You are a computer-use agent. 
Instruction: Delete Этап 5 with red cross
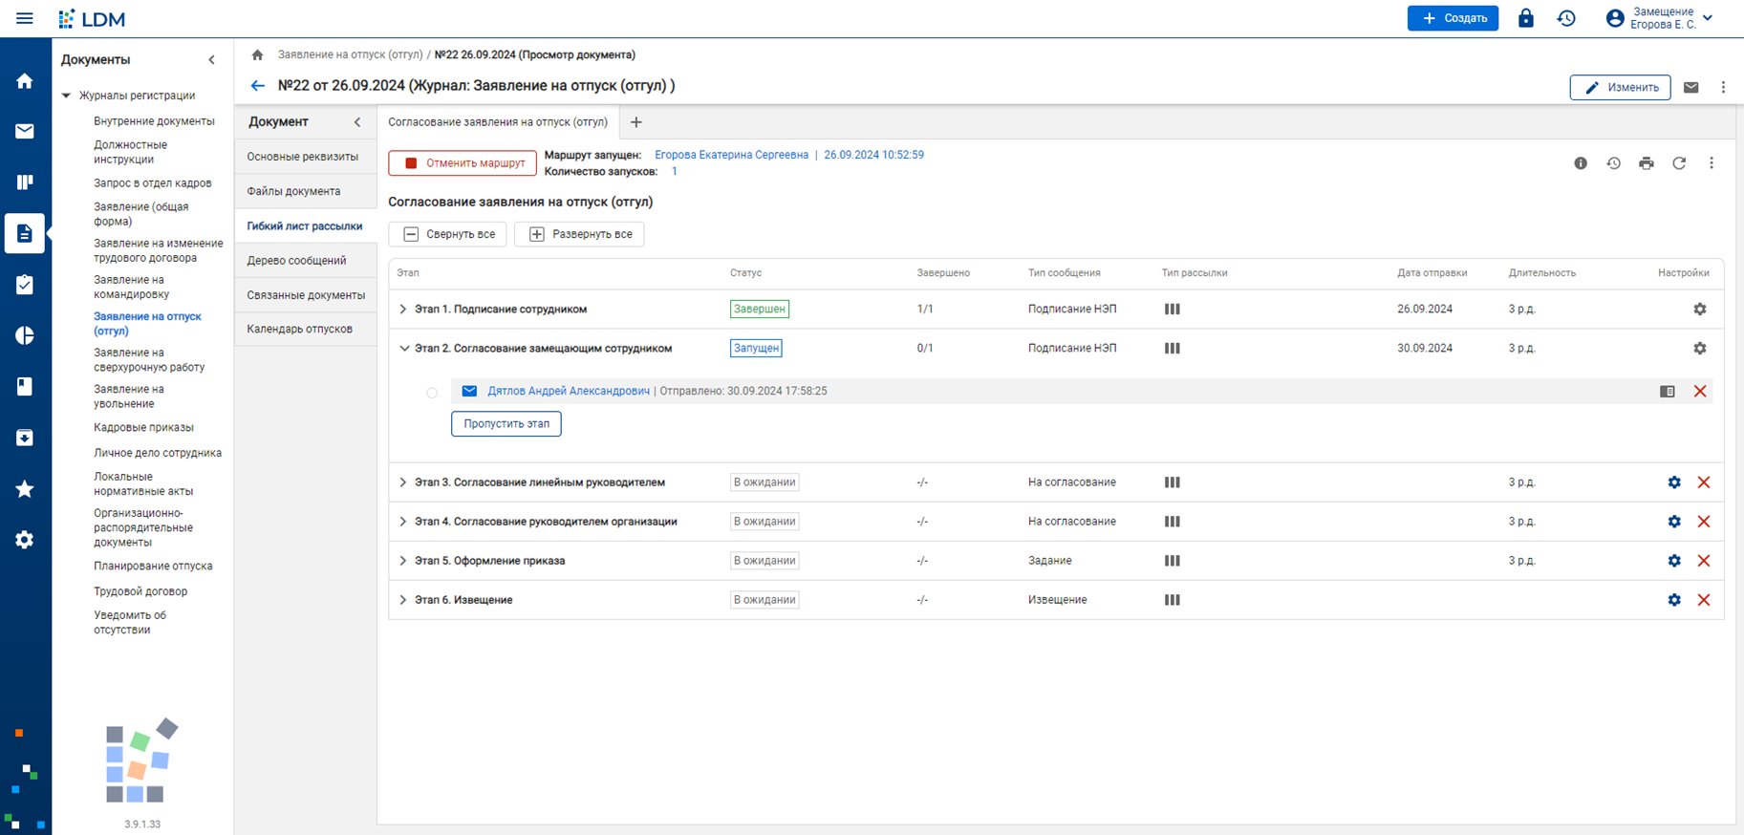click(1704, 561)
